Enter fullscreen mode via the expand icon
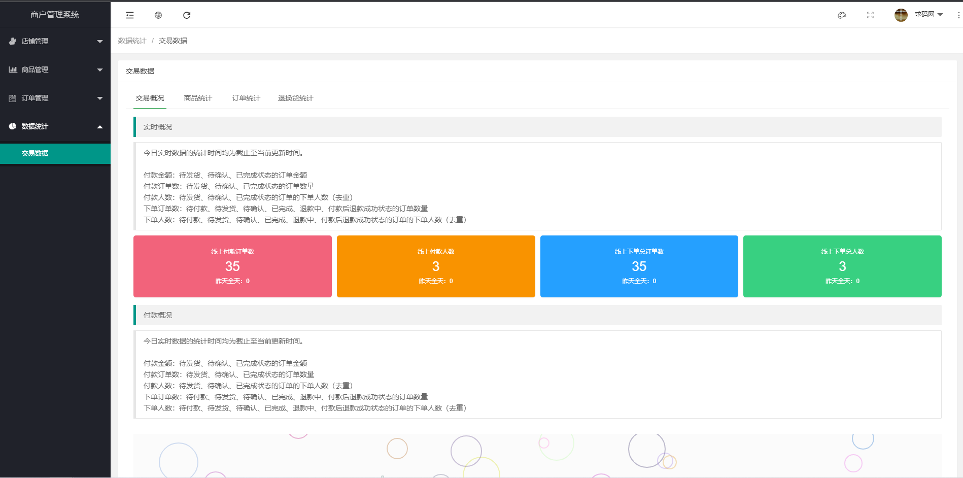Viewport: 963px width, 478px height. click(870, 15)
